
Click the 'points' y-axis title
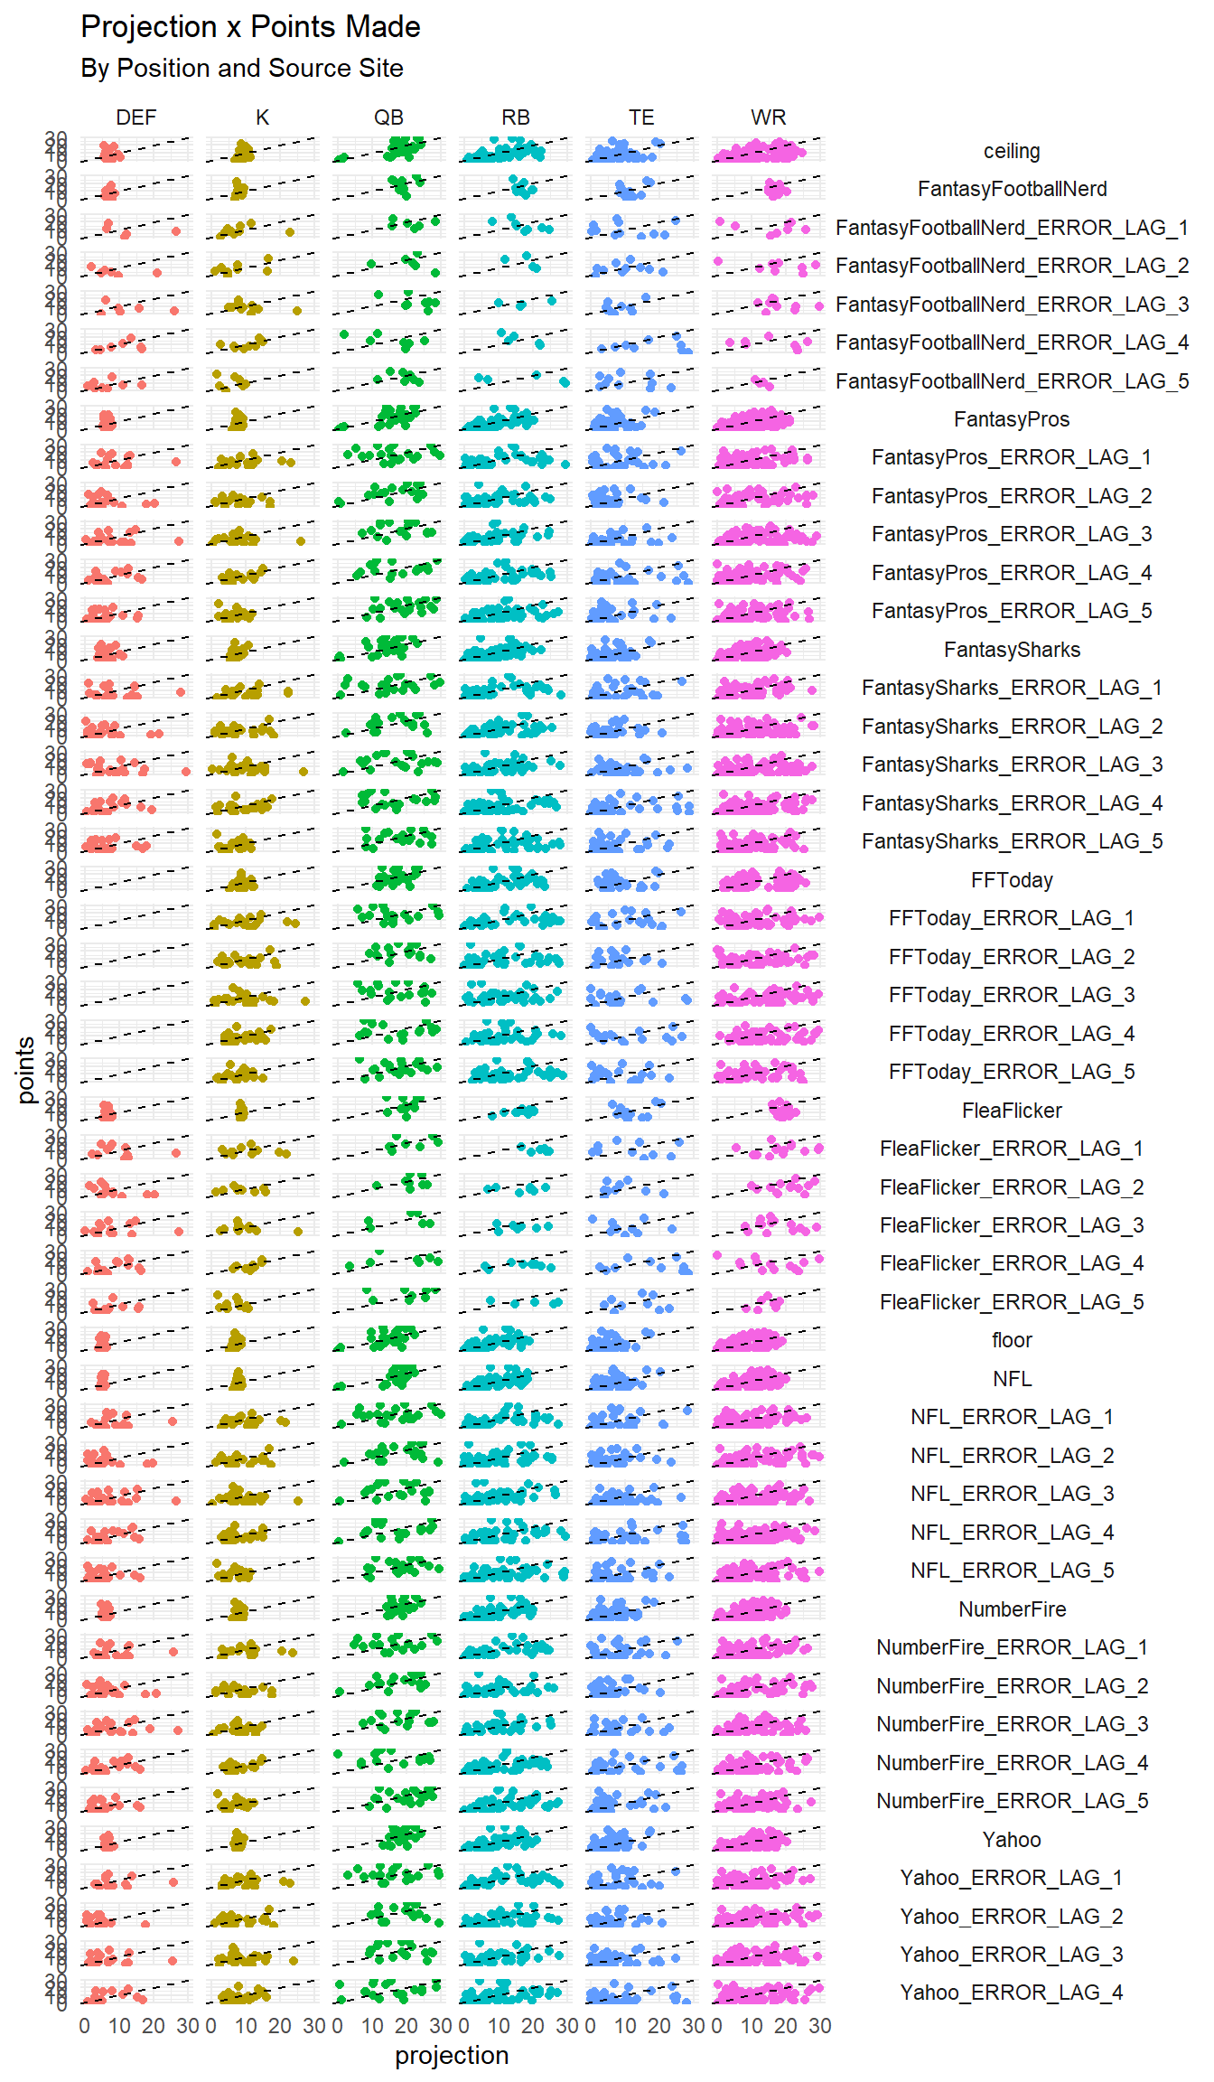(x=25, y=1070)
